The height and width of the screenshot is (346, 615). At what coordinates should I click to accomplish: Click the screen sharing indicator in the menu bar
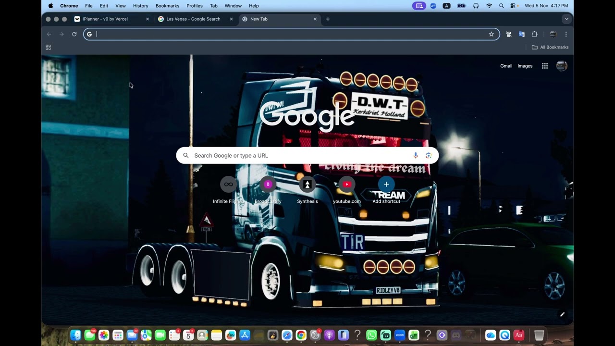coord(419,6)
